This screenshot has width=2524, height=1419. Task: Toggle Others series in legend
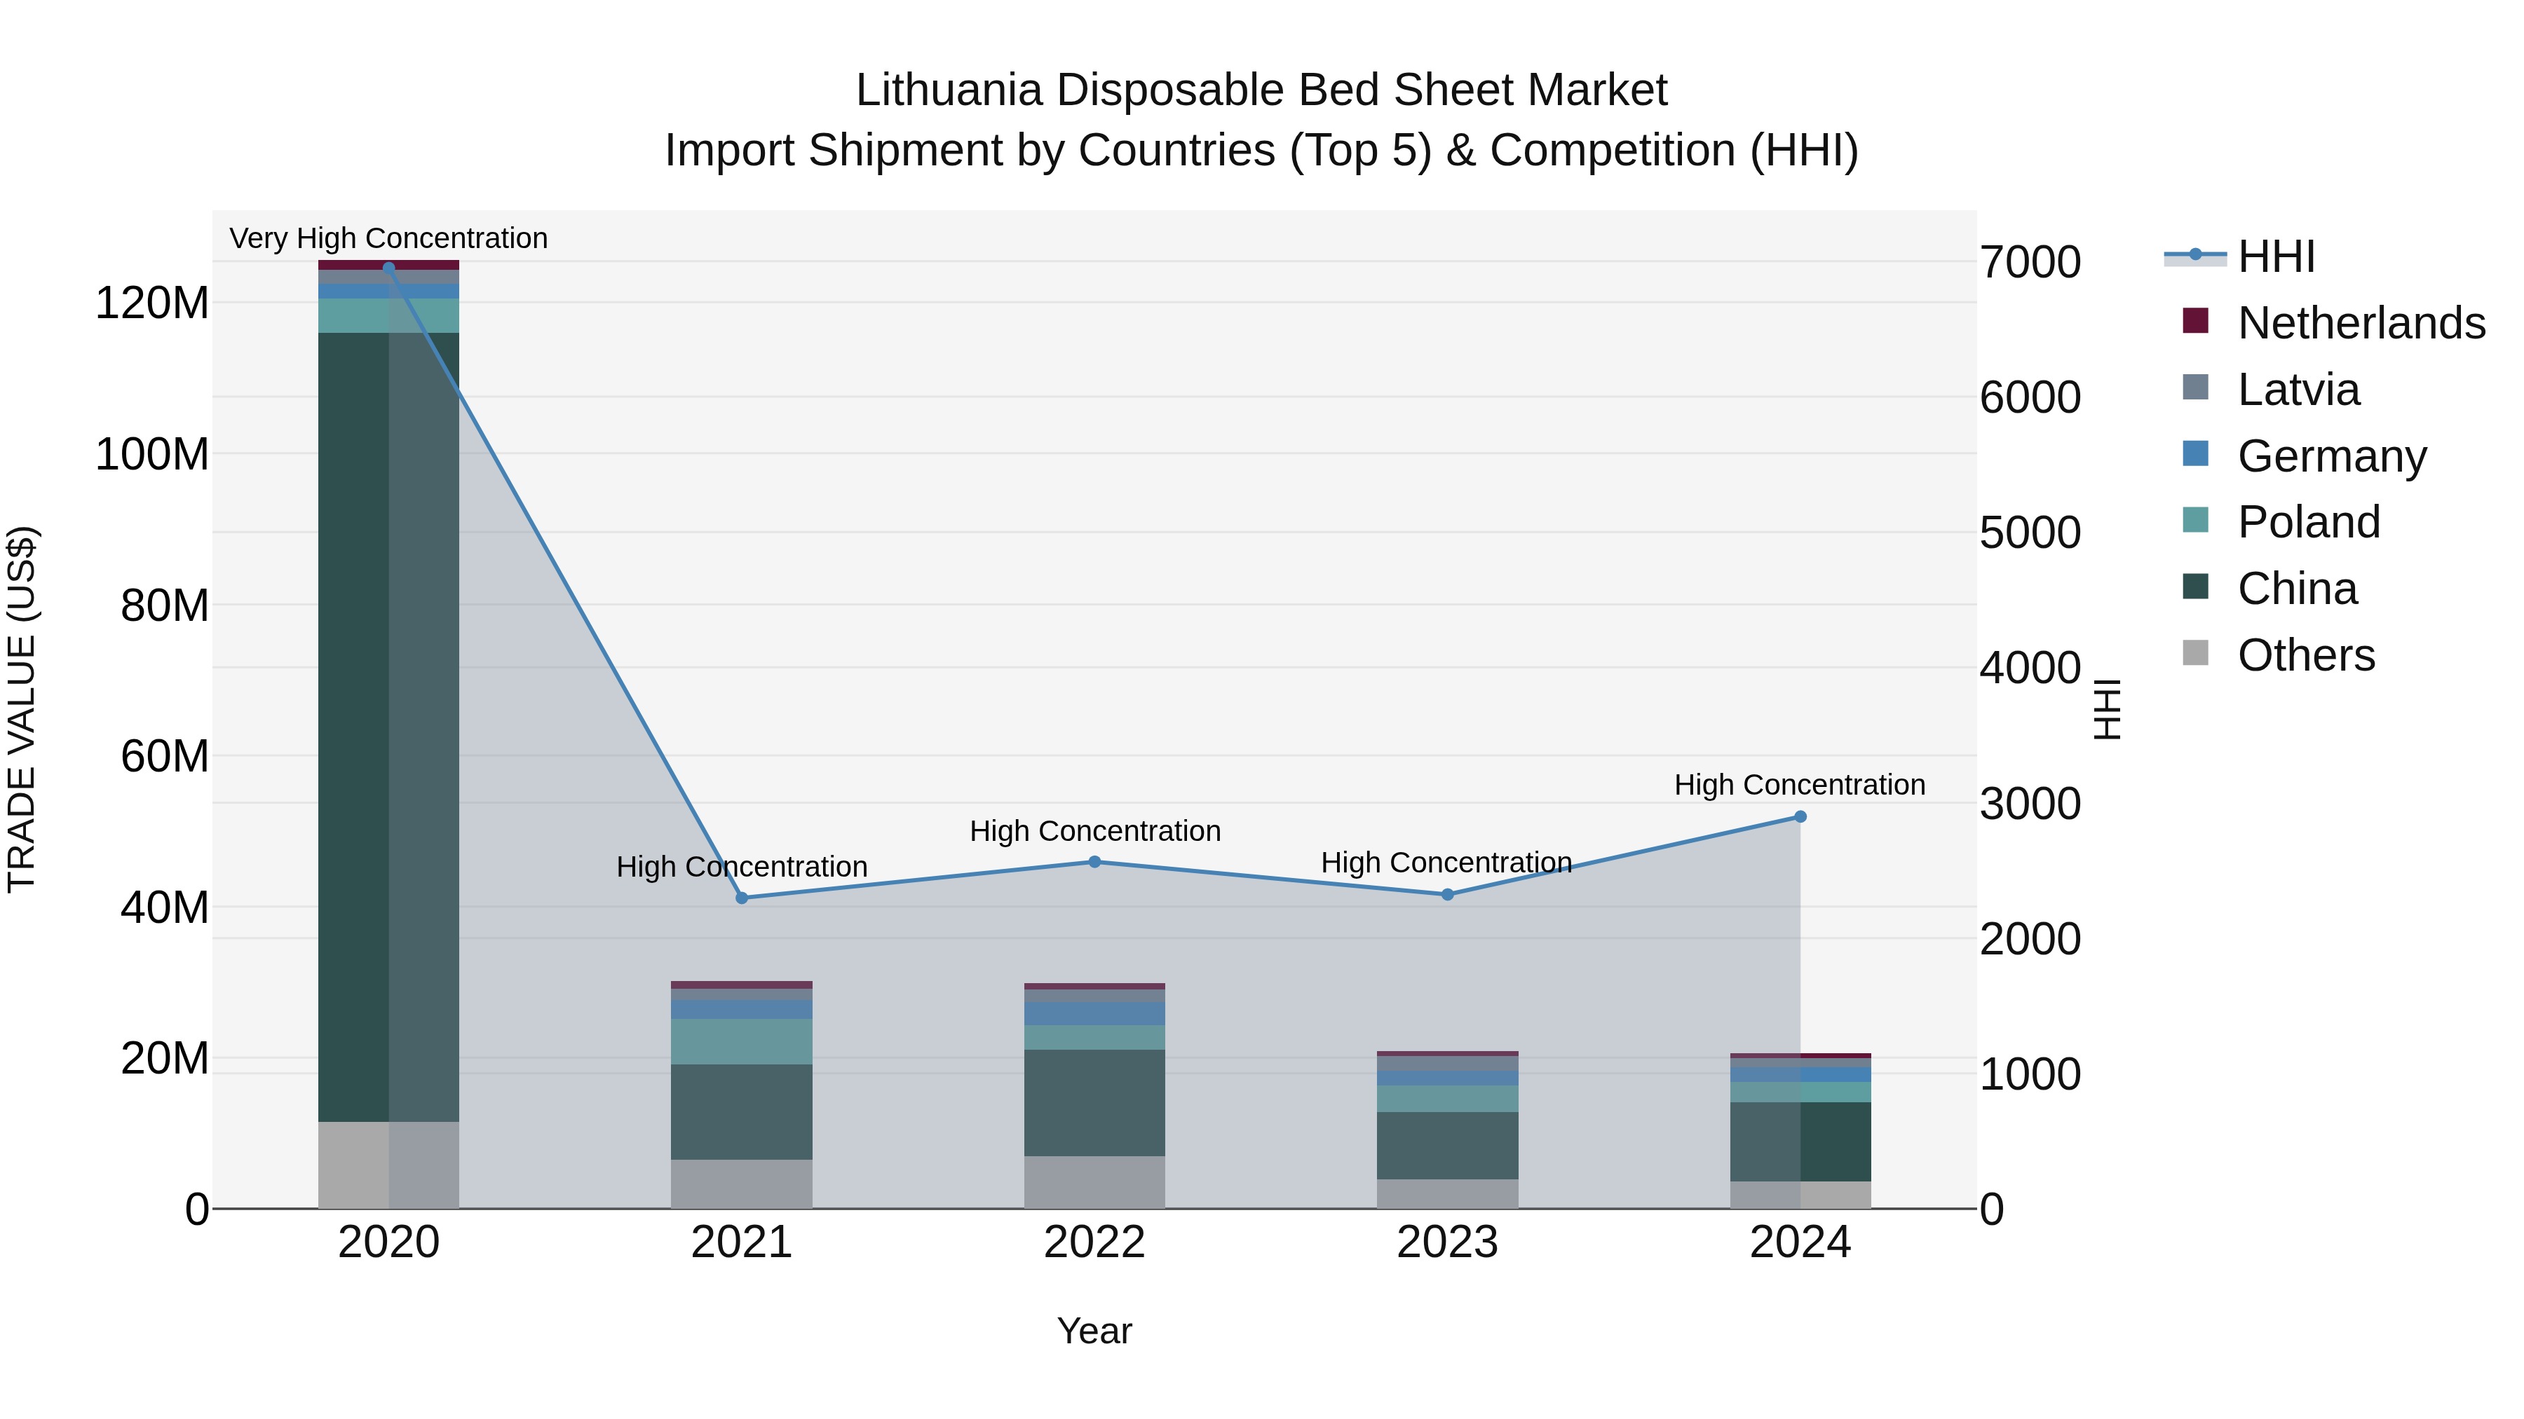[2278, 655]
